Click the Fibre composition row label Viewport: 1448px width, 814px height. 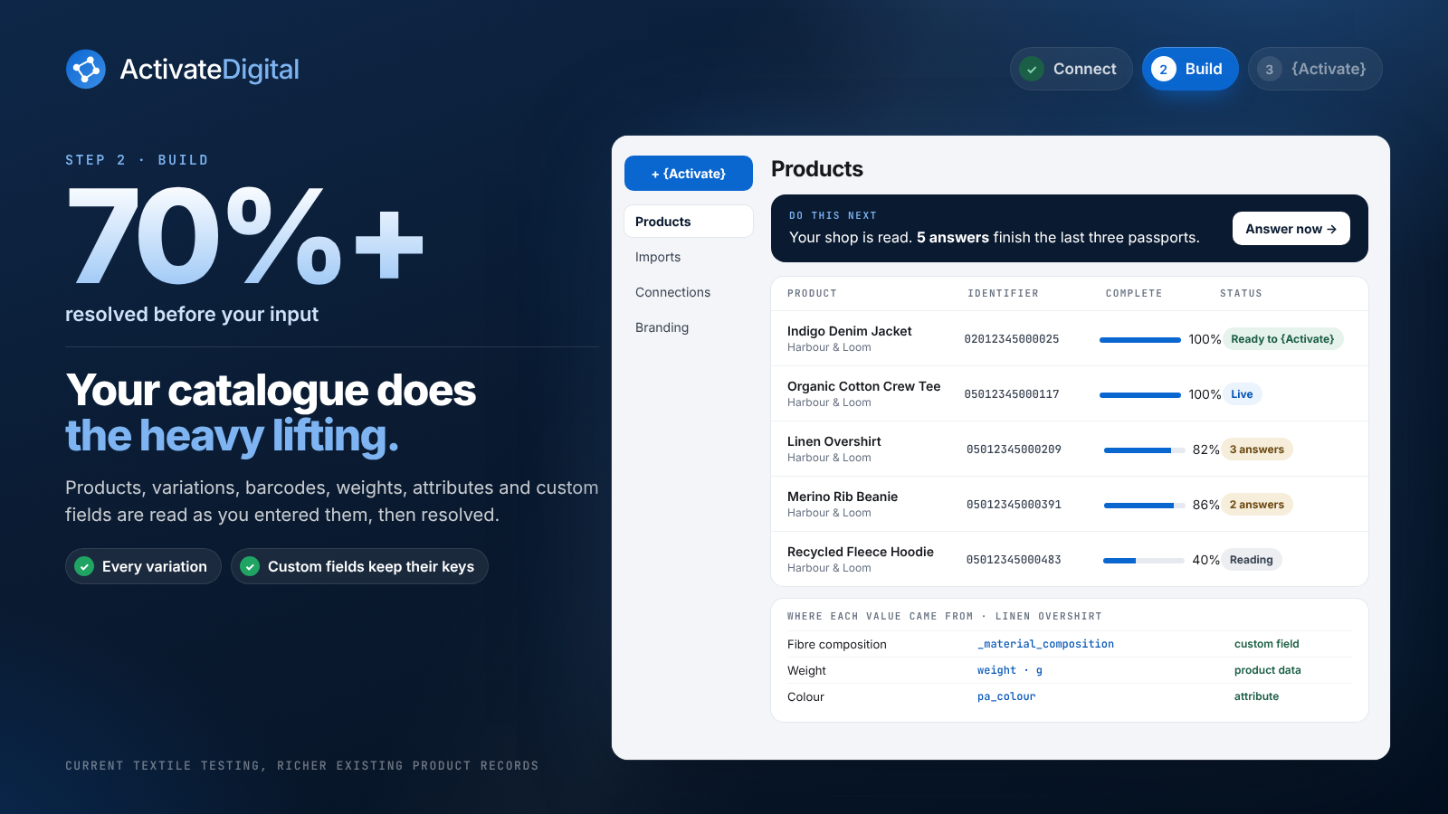pyautogui.click(x=836, y=645)
